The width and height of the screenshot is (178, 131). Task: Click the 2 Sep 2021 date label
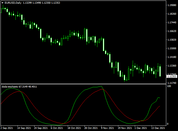coord(7,128)
